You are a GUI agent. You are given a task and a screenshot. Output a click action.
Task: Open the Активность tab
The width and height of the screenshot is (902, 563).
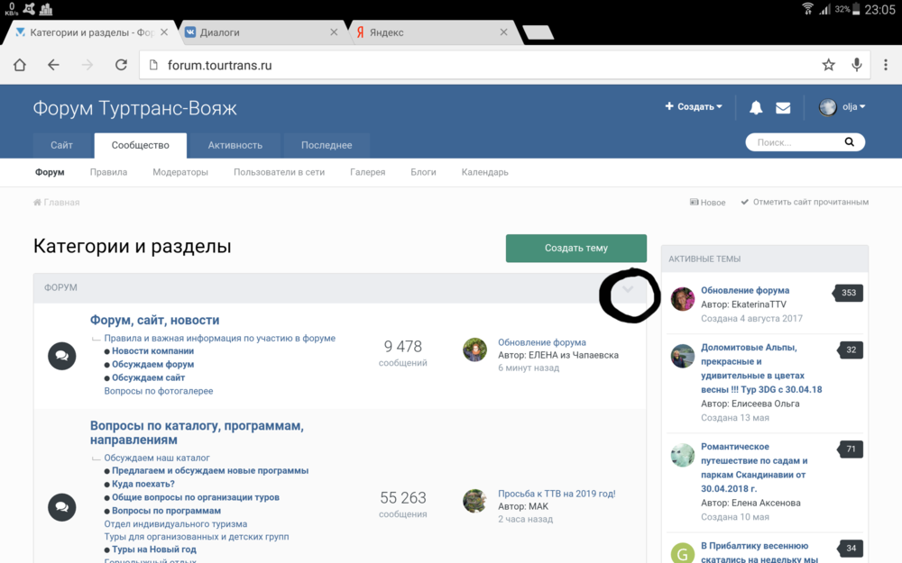click(235, 145)
